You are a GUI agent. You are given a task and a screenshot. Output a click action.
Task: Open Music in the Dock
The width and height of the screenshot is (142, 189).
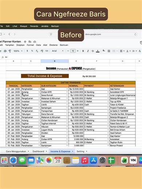pos(84,160)
